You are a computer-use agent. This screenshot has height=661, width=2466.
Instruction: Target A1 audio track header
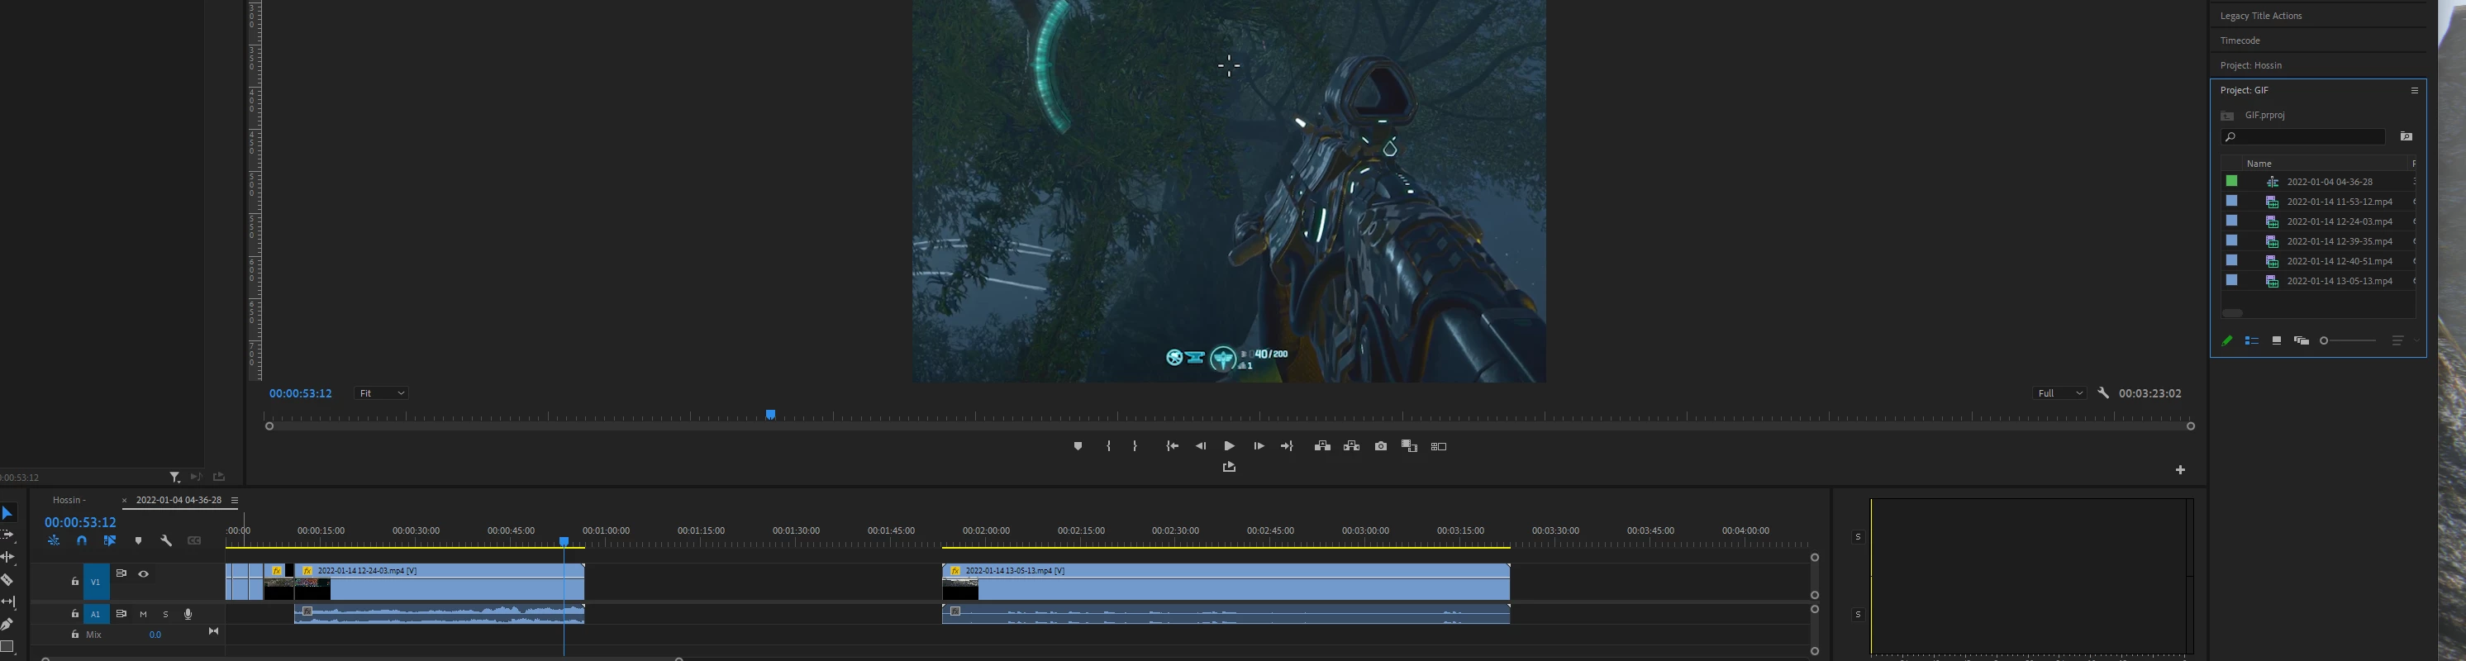(96, 614)
